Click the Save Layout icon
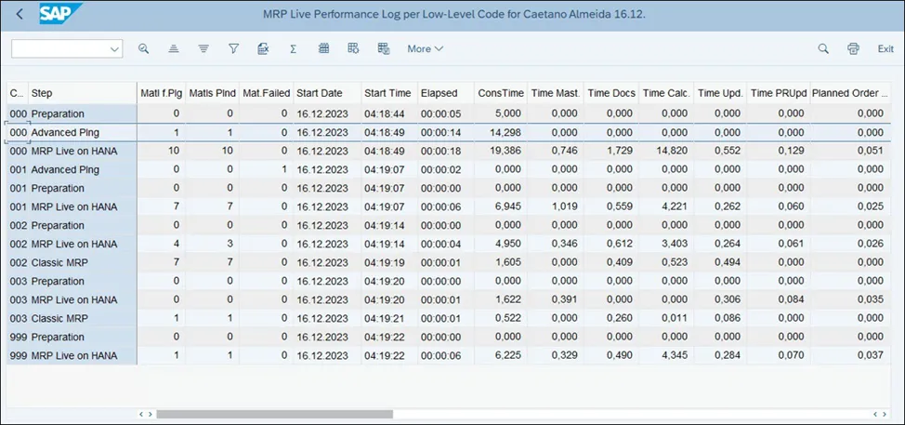This screenshot has height=425, width=905. click(384, 48)
